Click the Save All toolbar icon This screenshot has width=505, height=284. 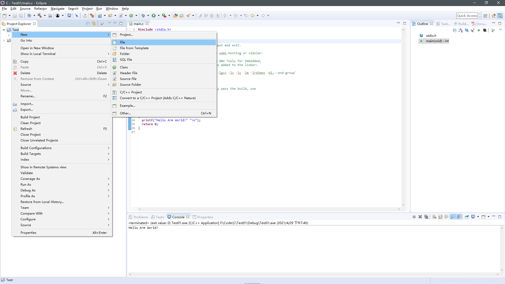tap(21, 16)
